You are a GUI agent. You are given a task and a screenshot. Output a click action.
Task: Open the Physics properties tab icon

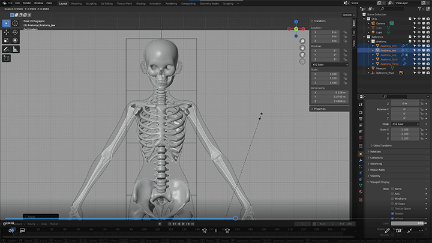coord(361,173)
